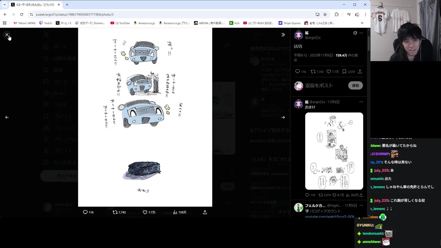Open the おまけ reply image thumbnail
The width and height of the screenshot is (441, 248).
click(334, 151)
